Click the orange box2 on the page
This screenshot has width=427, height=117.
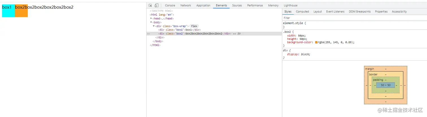point(21,11)
